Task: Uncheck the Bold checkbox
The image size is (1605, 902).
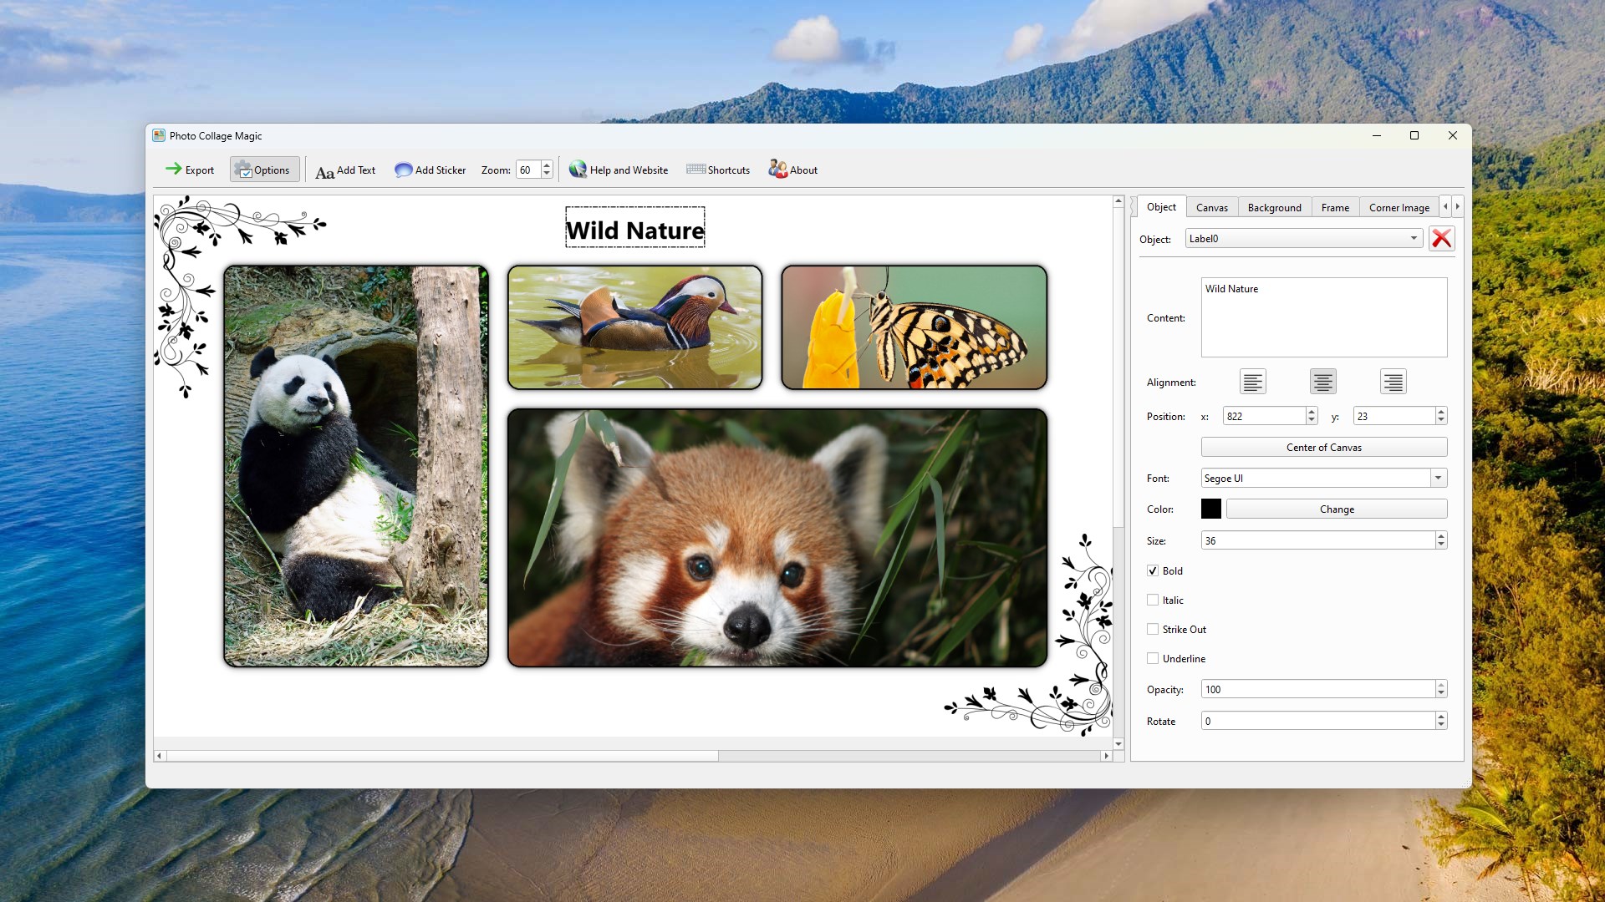Action: [1153, 571]
